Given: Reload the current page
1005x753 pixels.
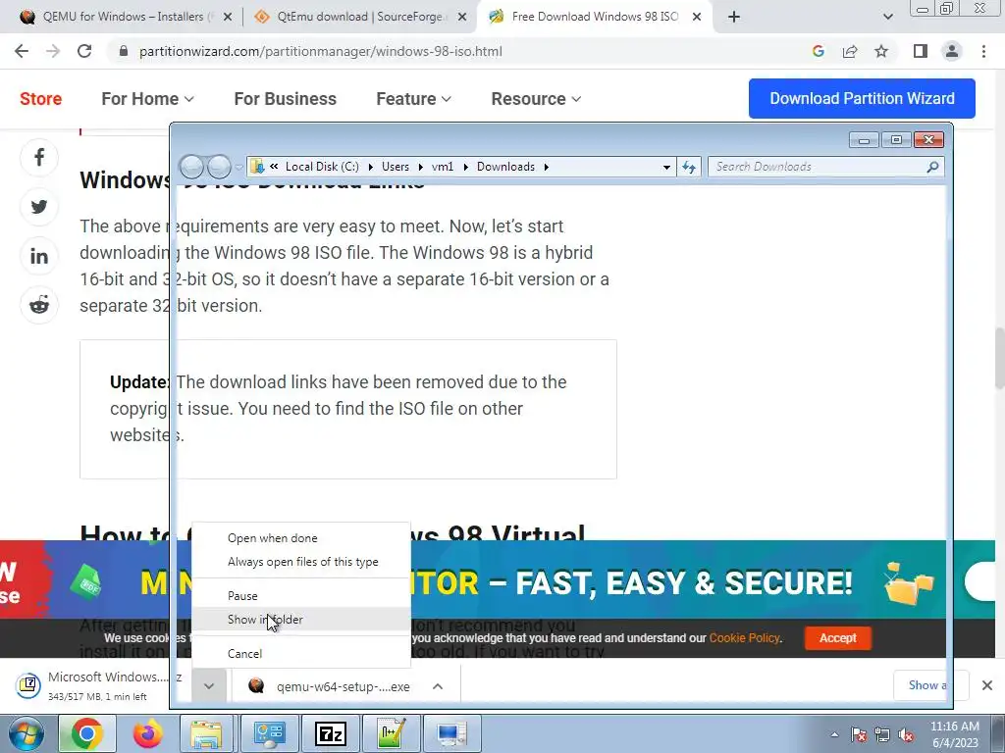Looking at the screenshot, I should pyautogui.click(x=84, y=51).
